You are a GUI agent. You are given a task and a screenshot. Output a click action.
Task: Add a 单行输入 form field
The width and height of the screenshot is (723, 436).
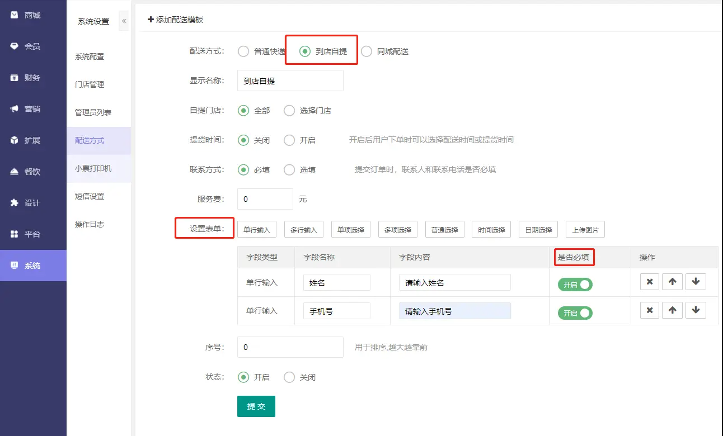[257, 230]
